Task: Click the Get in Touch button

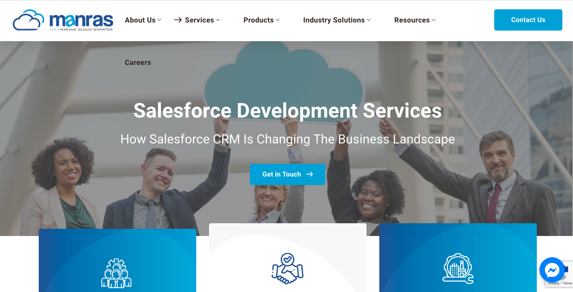Action: [287, 174]
